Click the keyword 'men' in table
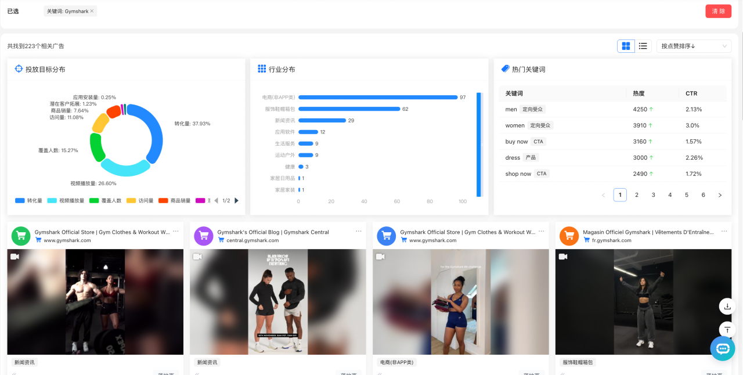The height and width of the screenshot is (375, 743). (x=511, y=109)
